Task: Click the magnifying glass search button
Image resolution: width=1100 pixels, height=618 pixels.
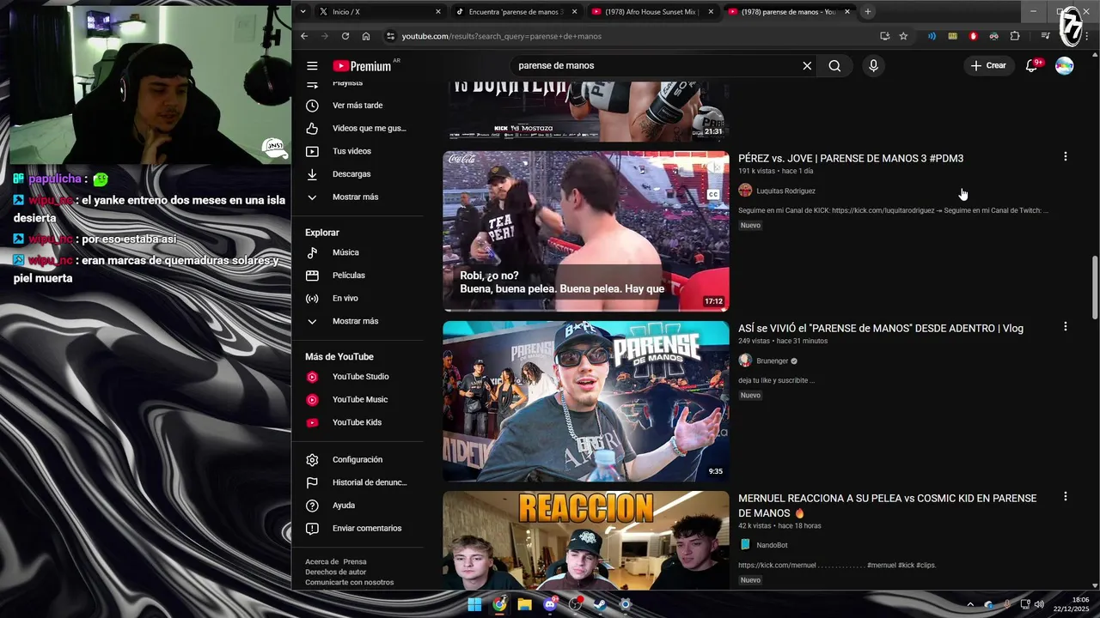Action: pos(834,66)
